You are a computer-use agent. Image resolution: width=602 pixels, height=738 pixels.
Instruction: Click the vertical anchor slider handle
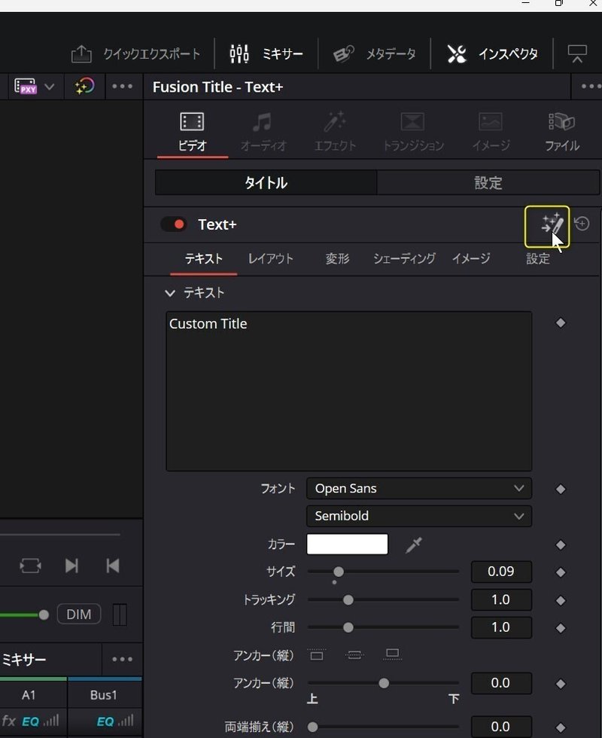pos(384,683)
